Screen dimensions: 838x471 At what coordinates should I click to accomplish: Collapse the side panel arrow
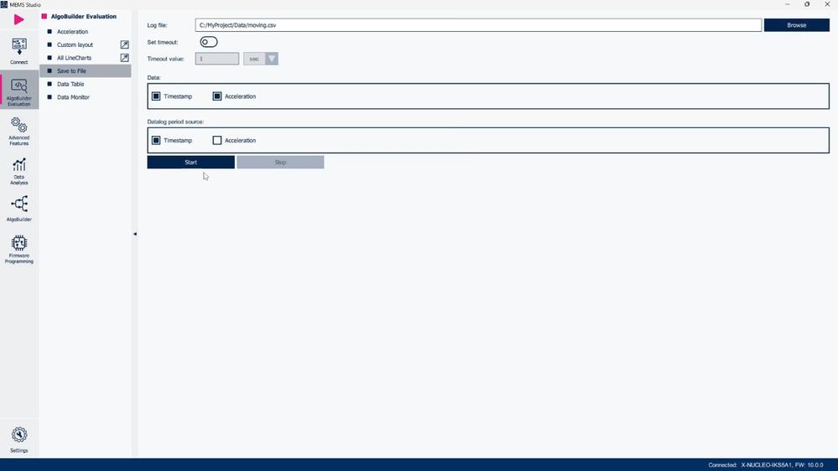tap(135, 234)
